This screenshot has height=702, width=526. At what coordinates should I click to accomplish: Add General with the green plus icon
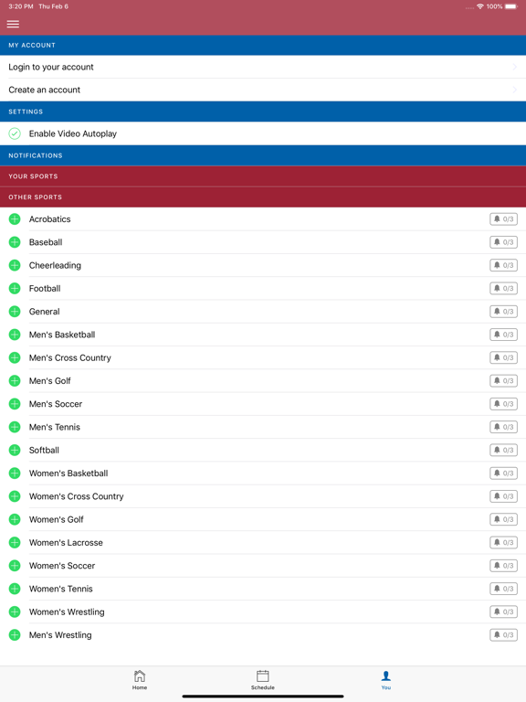[x=15, y=312]
